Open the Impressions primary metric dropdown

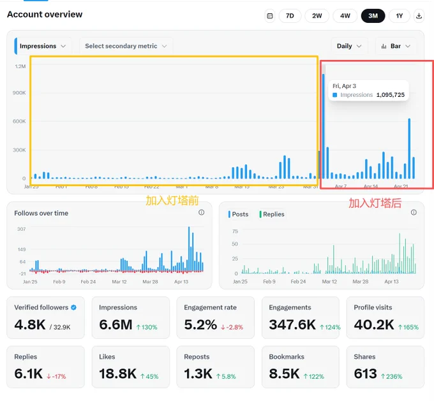pyautogui.click(x=43, y=46)
